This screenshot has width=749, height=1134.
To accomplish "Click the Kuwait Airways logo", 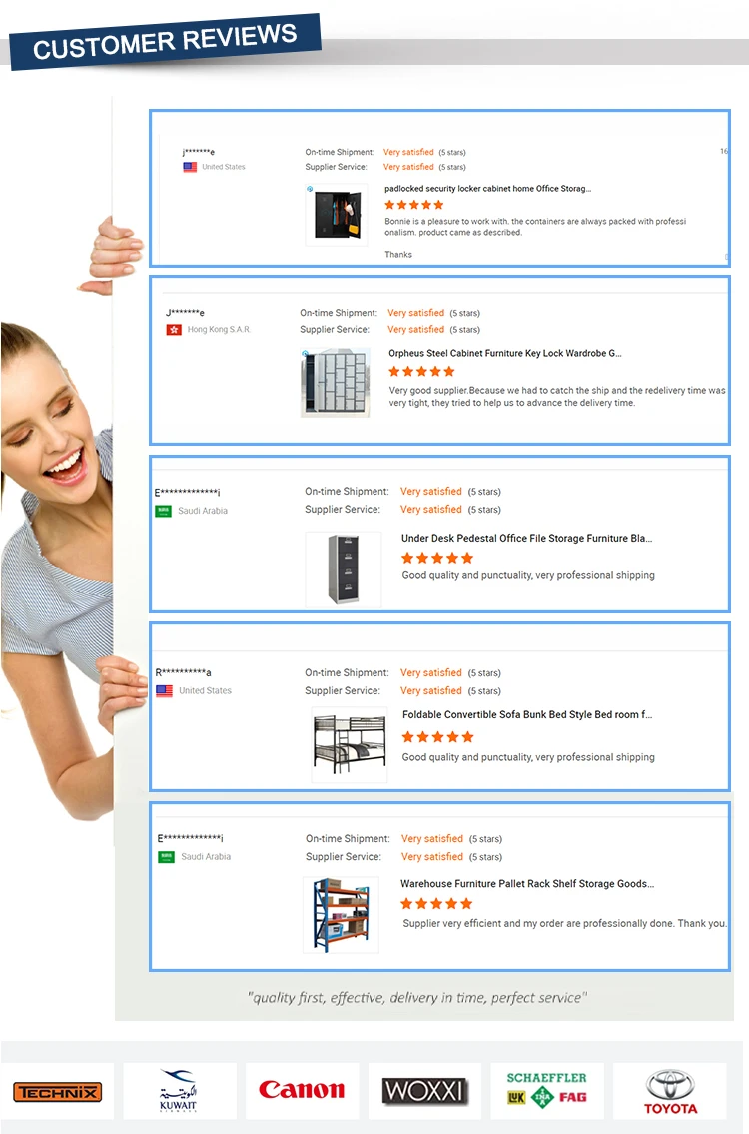I will (x=179, y=1090).
